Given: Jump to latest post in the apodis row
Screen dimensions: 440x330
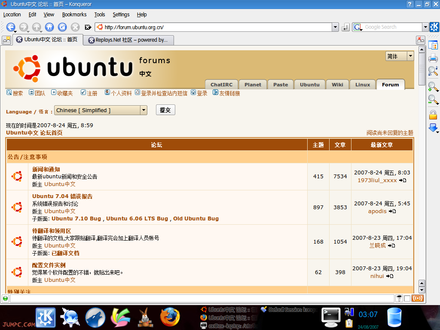Looking at the screenshot, I should (x=392, y=211).
